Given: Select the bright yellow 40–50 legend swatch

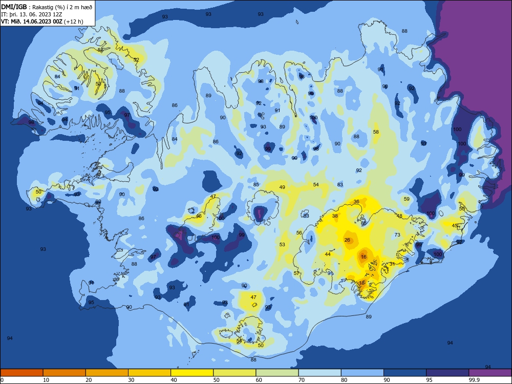Looking at the screenshot, I should (192, 373).
